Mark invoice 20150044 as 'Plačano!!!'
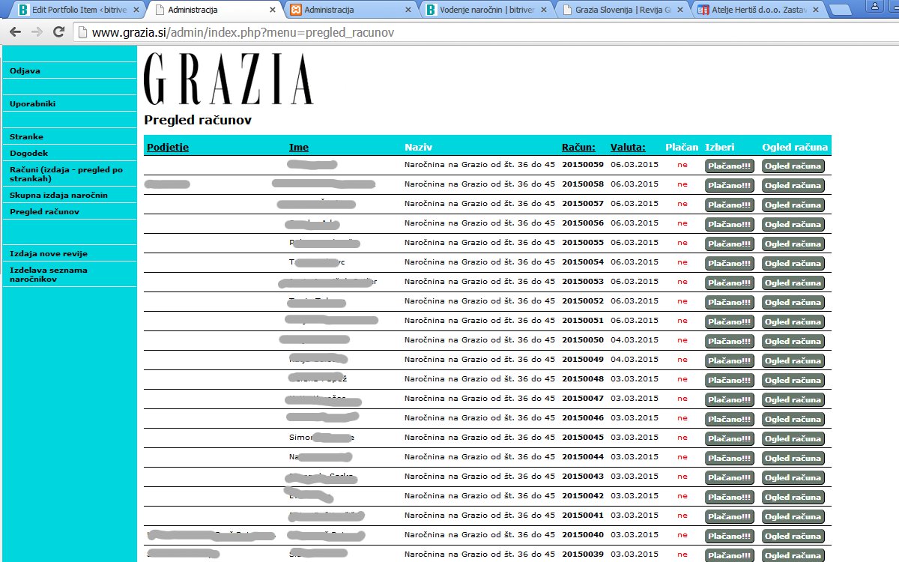The image size is (899, 562). pyautogui.click(x=730, y=458)
